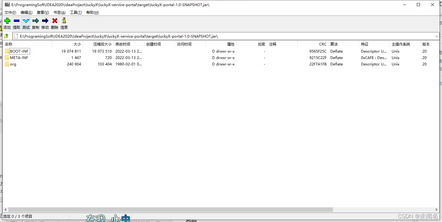Screen dimensions: 442x222
Task: Click compressed size 720
Action: click(108, 58)
